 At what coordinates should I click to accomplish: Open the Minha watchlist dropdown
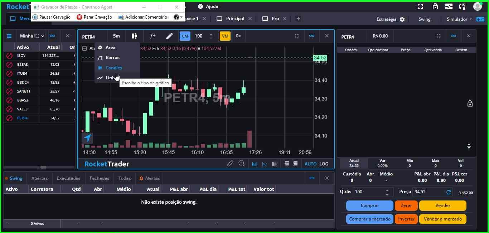point(32,36)
